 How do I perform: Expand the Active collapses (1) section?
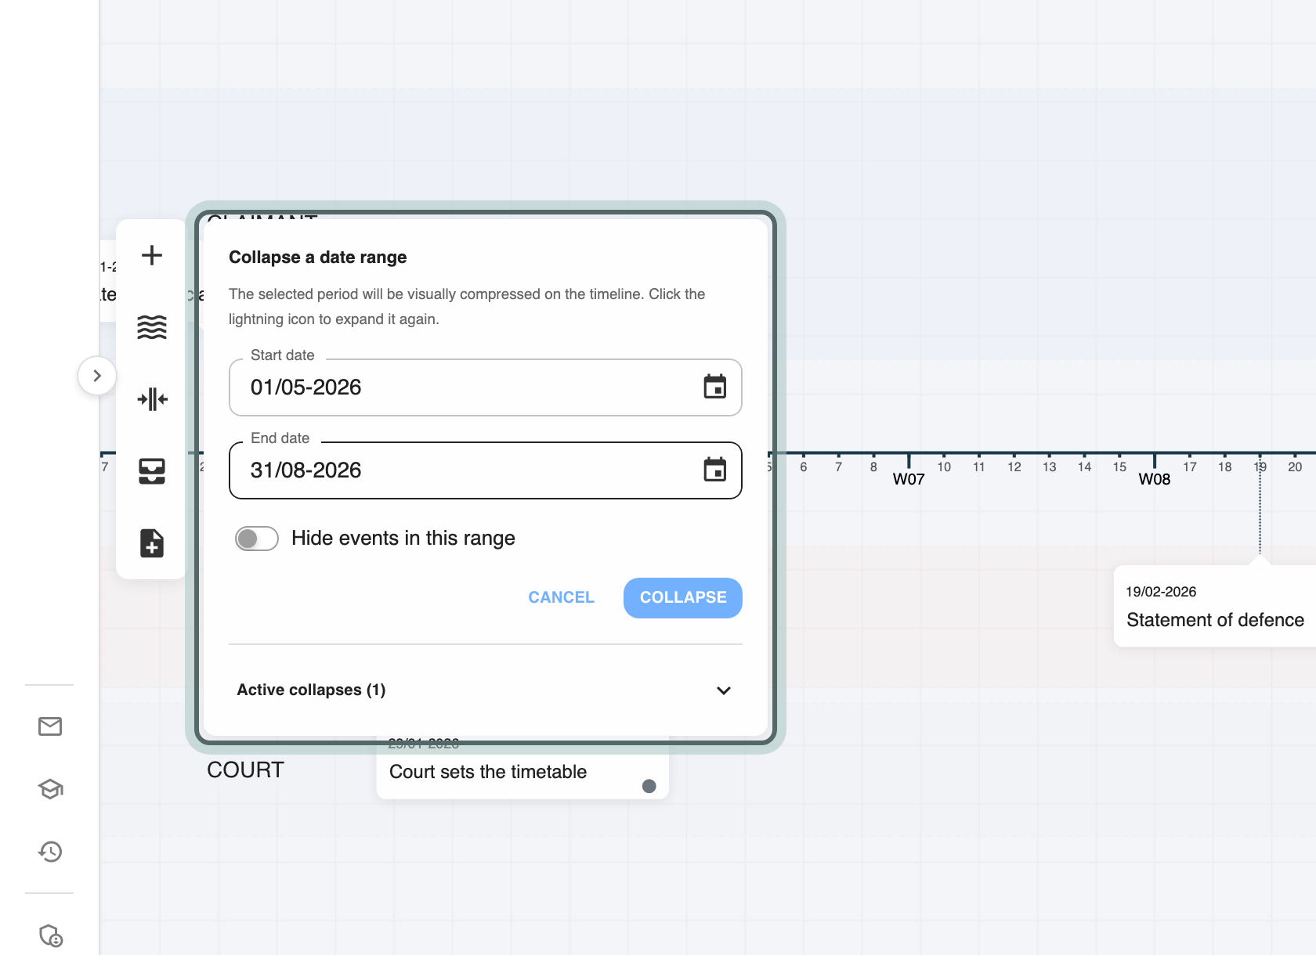[x=486, y=690]
